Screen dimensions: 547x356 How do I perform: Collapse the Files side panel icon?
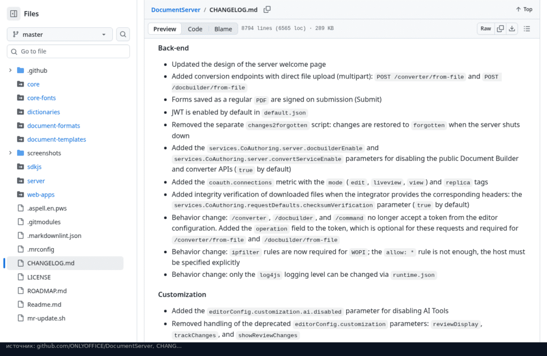[13, 13]
